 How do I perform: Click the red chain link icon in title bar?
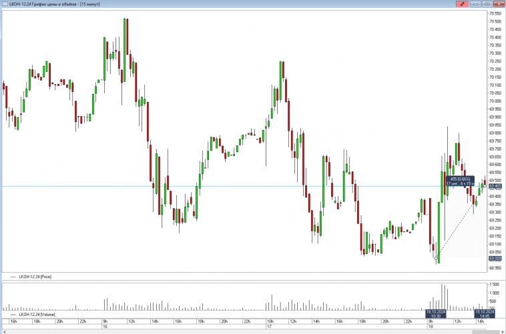[x=463, y=4]
